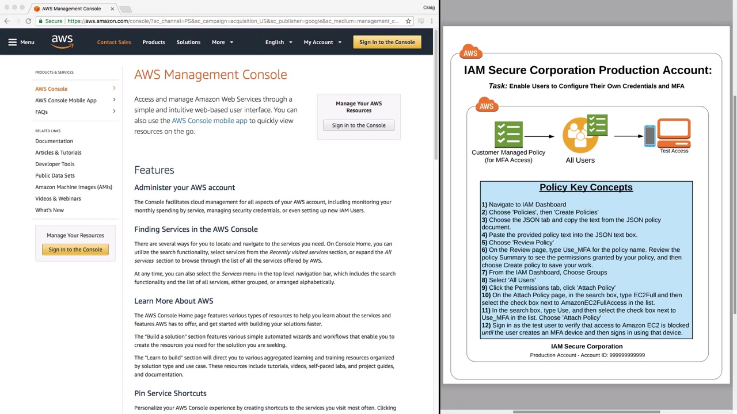Click the Secure padlock icon
737x414 pixels.
(41, 21)
